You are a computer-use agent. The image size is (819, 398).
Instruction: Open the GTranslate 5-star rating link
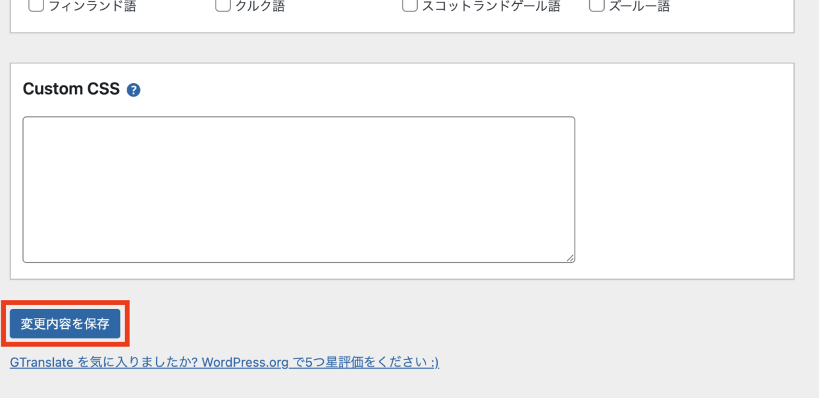tap(225, 362)
